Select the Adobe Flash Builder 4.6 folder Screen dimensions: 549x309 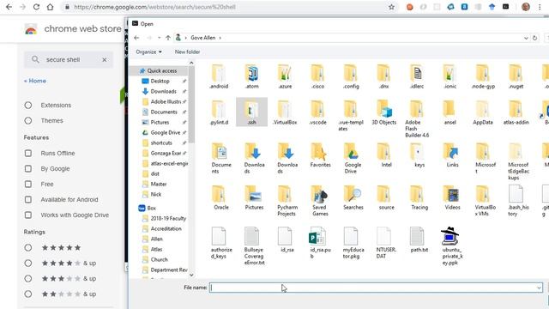pos(417,118)
